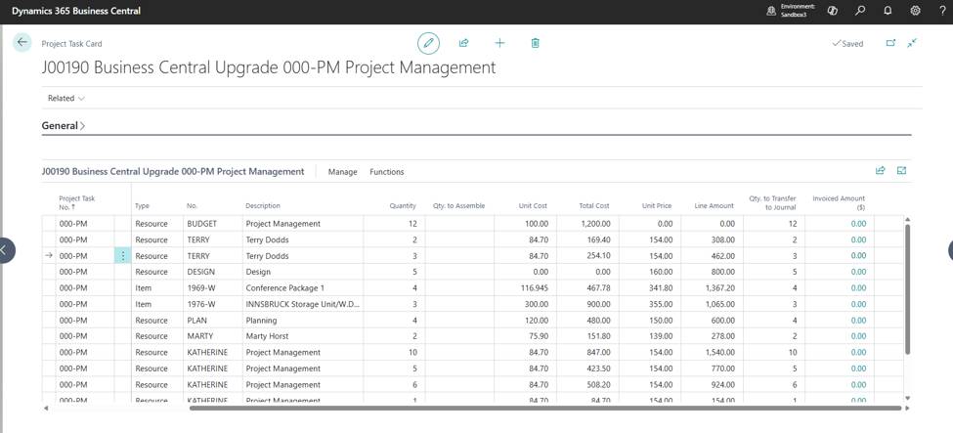
Task: Collapse the page with the arrows icon
Action: (912, 43)
